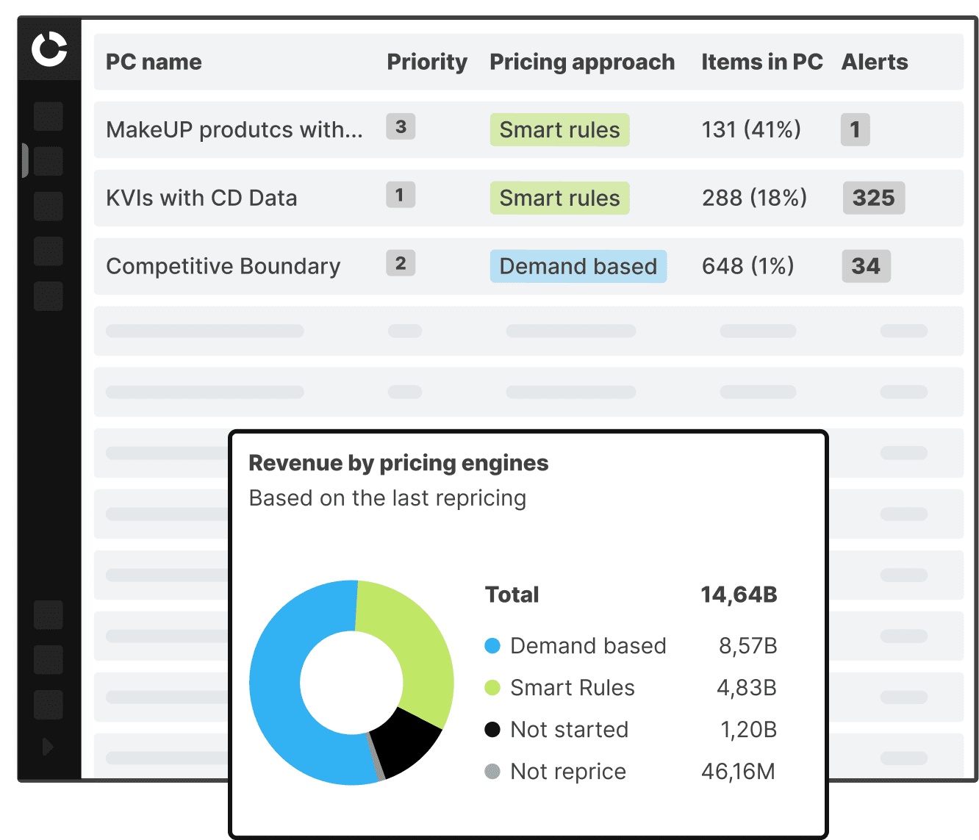Click the app logo icon
The height and width of the screenshot is (840, 979).
pyautogui.click(x=48, y=51)
